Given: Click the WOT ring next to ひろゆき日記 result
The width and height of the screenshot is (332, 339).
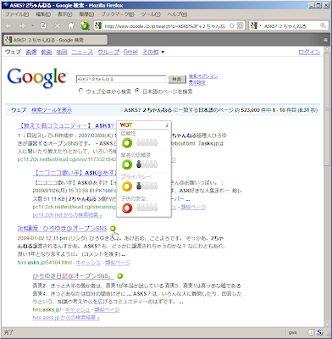Looking at the screenshot, I should click(x=120, y=276).
